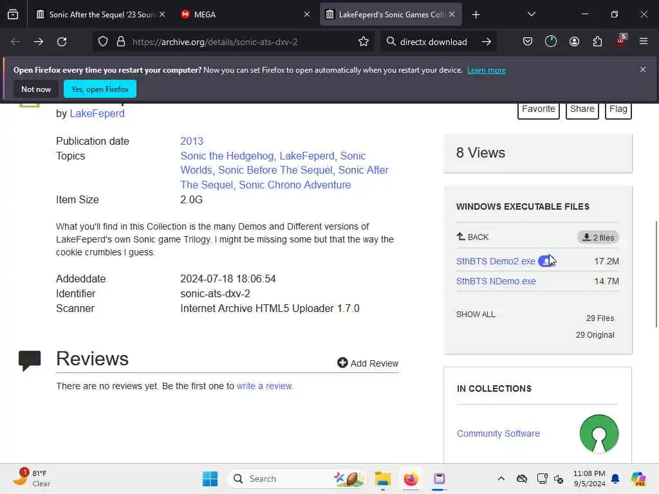This screenshot has width=659, height=494.
Task: List all tabs dropdown chevron
Action: pyautogui.click(x=531, y=14)
